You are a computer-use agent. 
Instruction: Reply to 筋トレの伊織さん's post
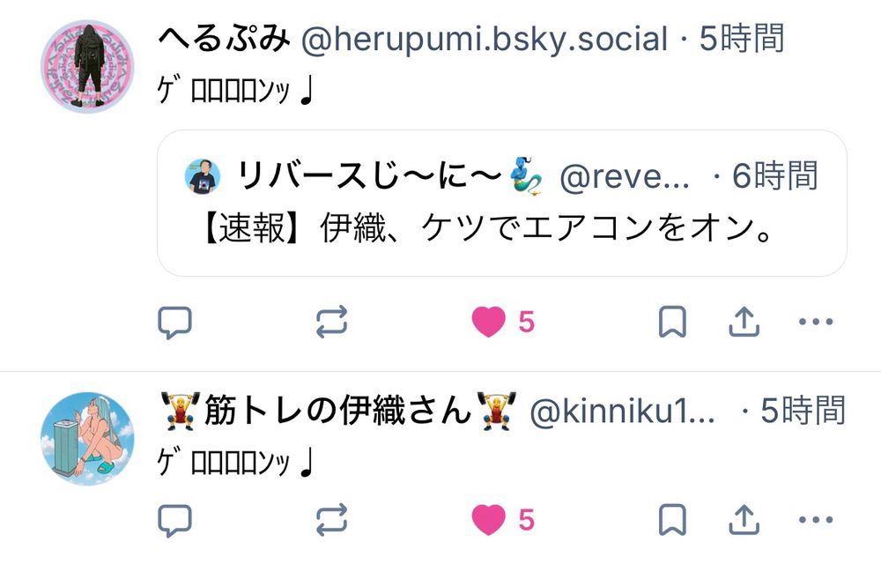click(174, 520)
